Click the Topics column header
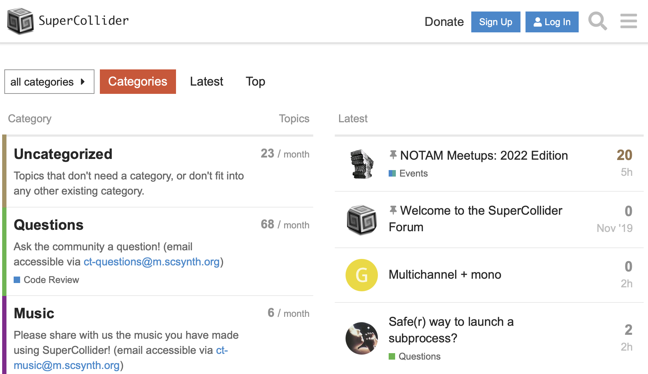648x374 pixels. point(294,119)
